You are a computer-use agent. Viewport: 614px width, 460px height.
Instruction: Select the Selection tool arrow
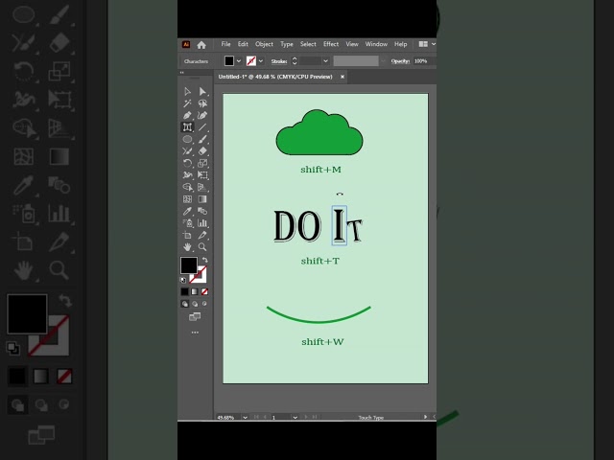[187, 92]
